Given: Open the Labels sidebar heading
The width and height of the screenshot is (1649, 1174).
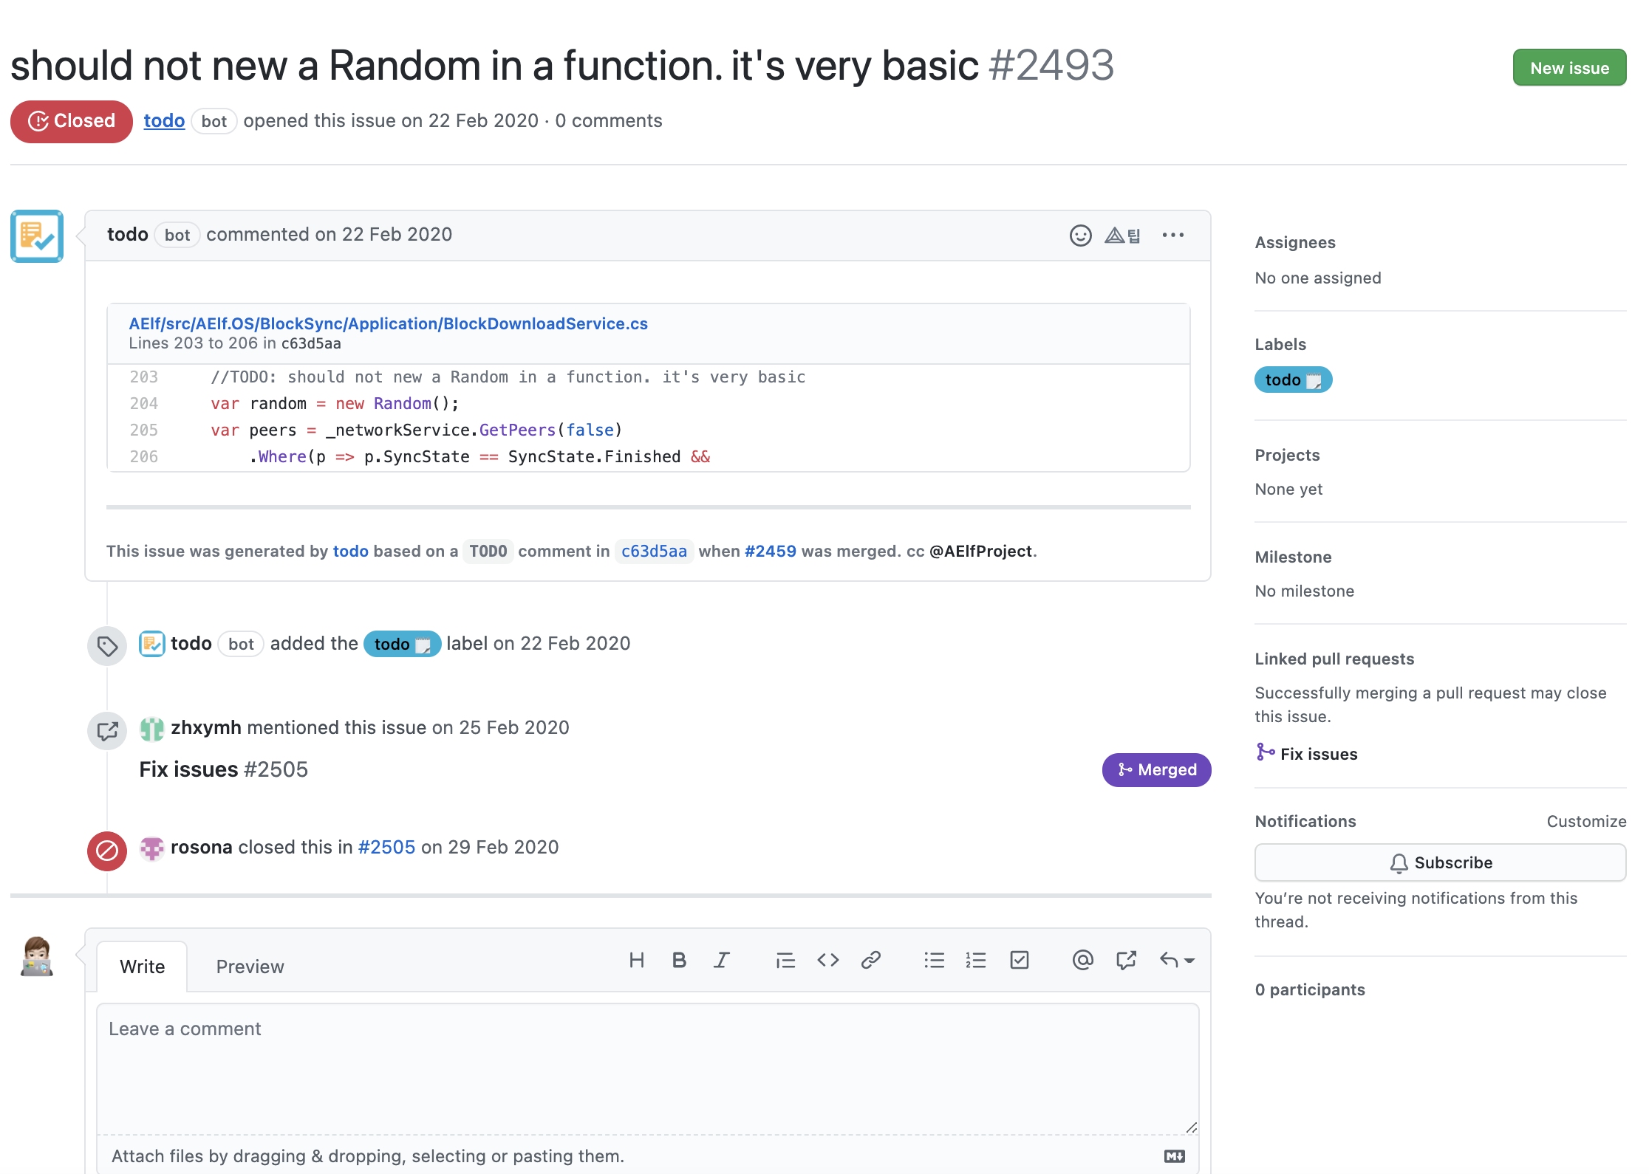Looking at the screenshot, I should pos(1280,344).
